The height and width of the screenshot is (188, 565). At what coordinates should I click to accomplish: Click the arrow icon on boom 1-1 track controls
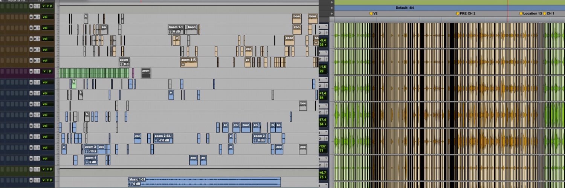pos(39,28)
